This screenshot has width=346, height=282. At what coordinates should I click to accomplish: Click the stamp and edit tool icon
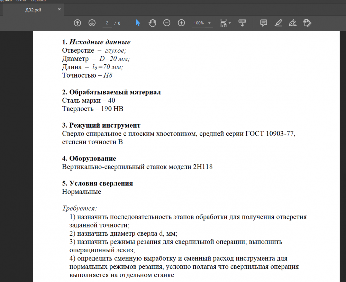(x=307, y=23)
